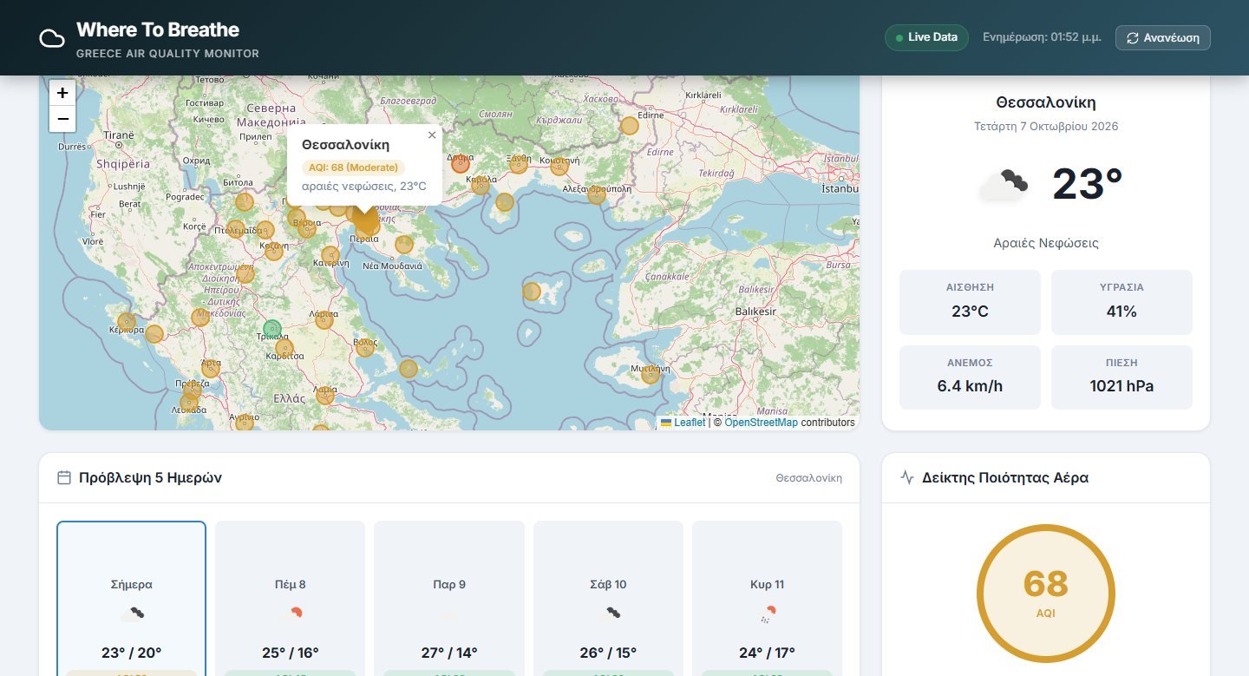Click the ΥΓΡΑΣΙΑ 41% tile
Screen dimensions: 1249x676
(1121, 302)
